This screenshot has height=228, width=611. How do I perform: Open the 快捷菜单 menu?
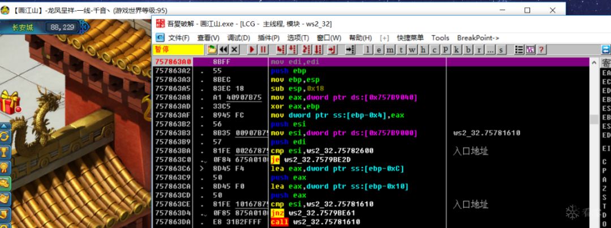coord(410,38)
